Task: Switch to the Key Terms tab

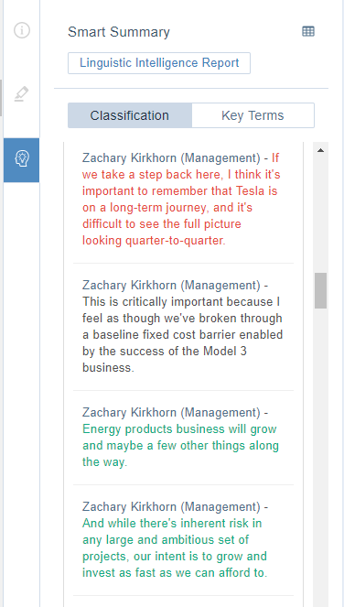Action: tap(253, 115)
